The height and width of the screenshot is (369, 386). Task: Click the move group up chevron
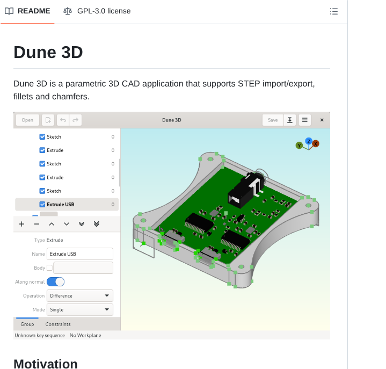(x=52, y=224)
